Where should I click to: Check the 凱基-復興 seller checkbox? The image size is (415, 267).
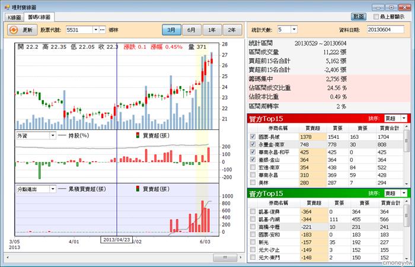coord(253,211)
